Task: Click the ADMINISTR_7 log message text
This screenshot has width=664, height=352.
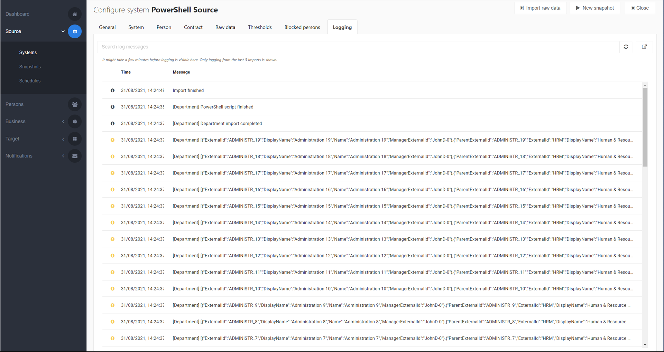Action: point(402,339)
